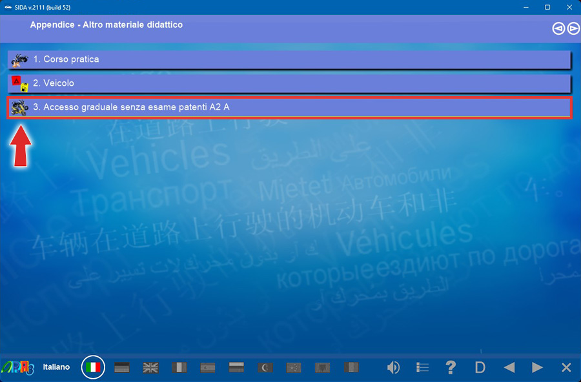Click the motorcycle icon beside Corso pratica
Image resolution: width=581 pixels, height=382 pixels.
click(19, 59)
